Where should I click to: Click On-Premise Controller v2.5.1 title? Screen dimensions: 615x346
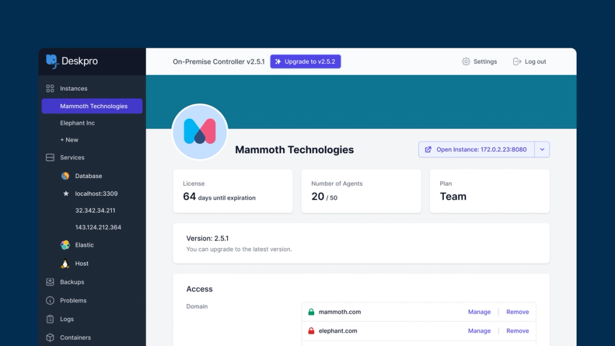pyautogui.click(x=219, y=62)
